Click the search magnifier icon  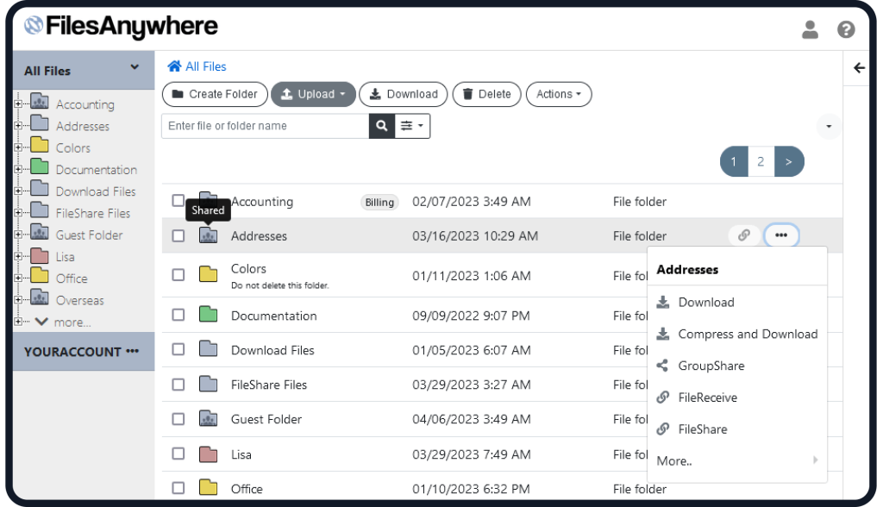click(x=381, y=125)
